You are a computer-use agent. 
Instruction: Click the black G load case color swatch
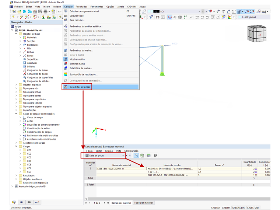156,11
